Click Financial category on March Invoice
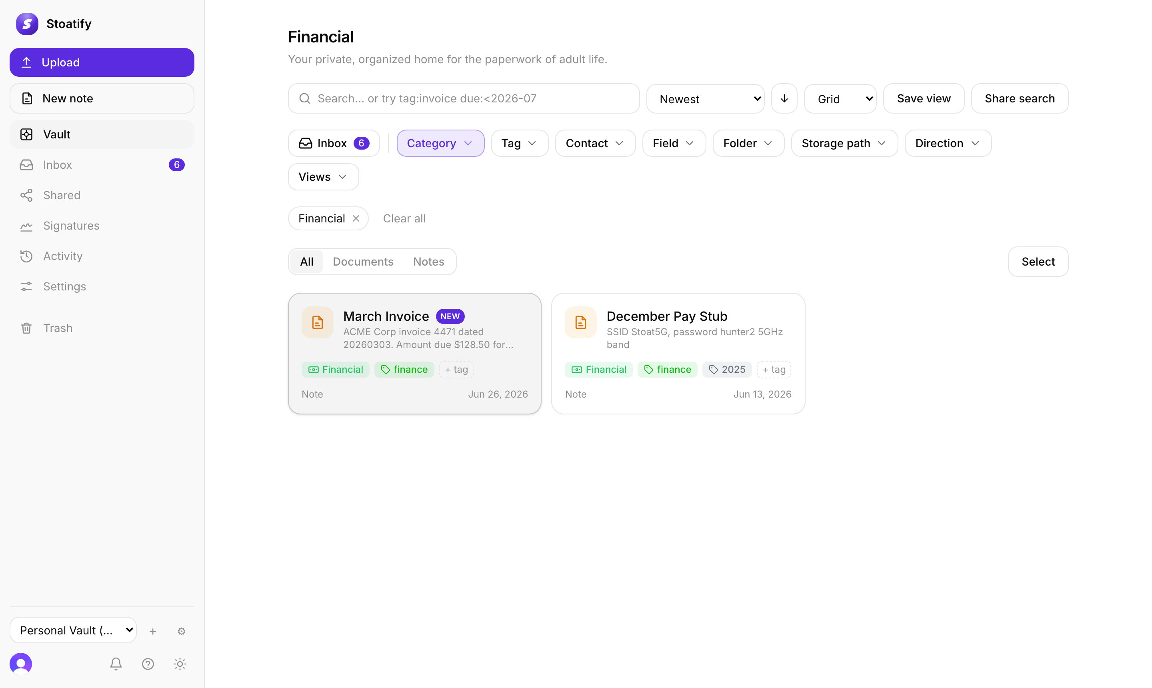The height and width of the screenshot is (688, 1152). click(336, 370)
